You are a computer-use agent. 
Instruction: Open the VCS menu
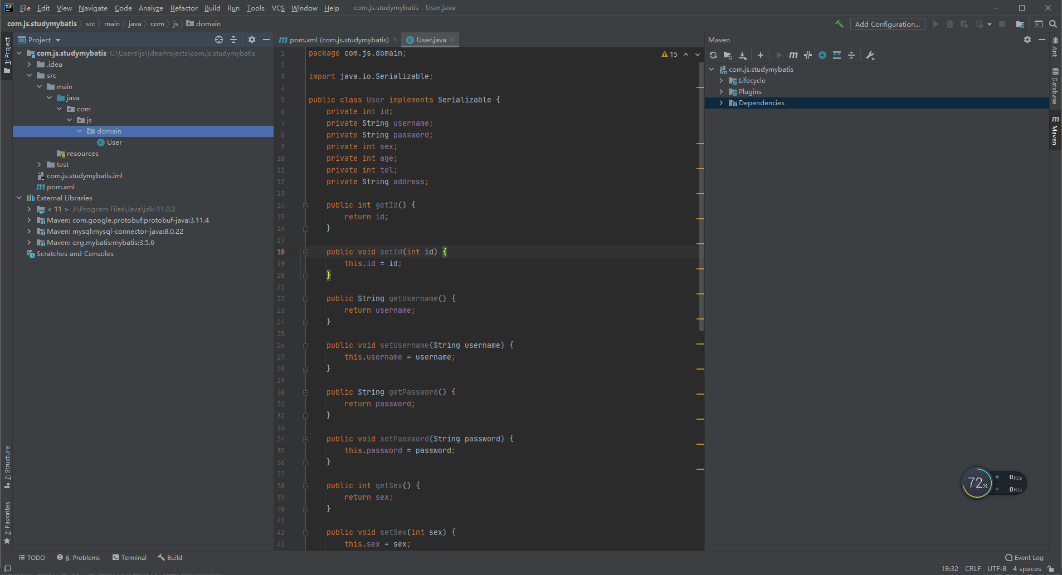click(278, 8)
